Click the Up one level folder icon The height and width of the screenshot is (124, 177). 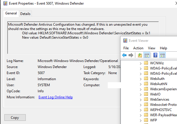click(x=140, y=55)
